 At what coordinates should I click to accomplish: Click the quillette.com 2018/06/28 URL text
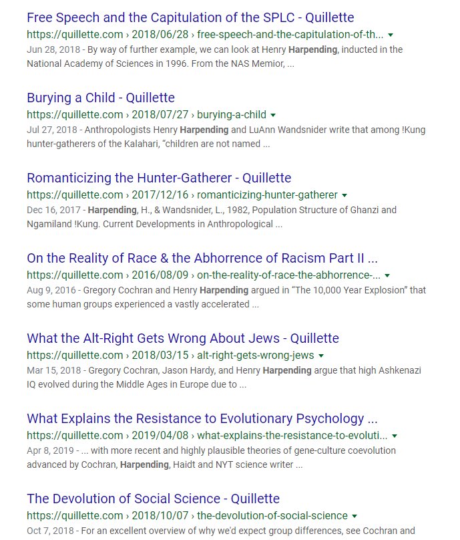click(x=205, y=35)
